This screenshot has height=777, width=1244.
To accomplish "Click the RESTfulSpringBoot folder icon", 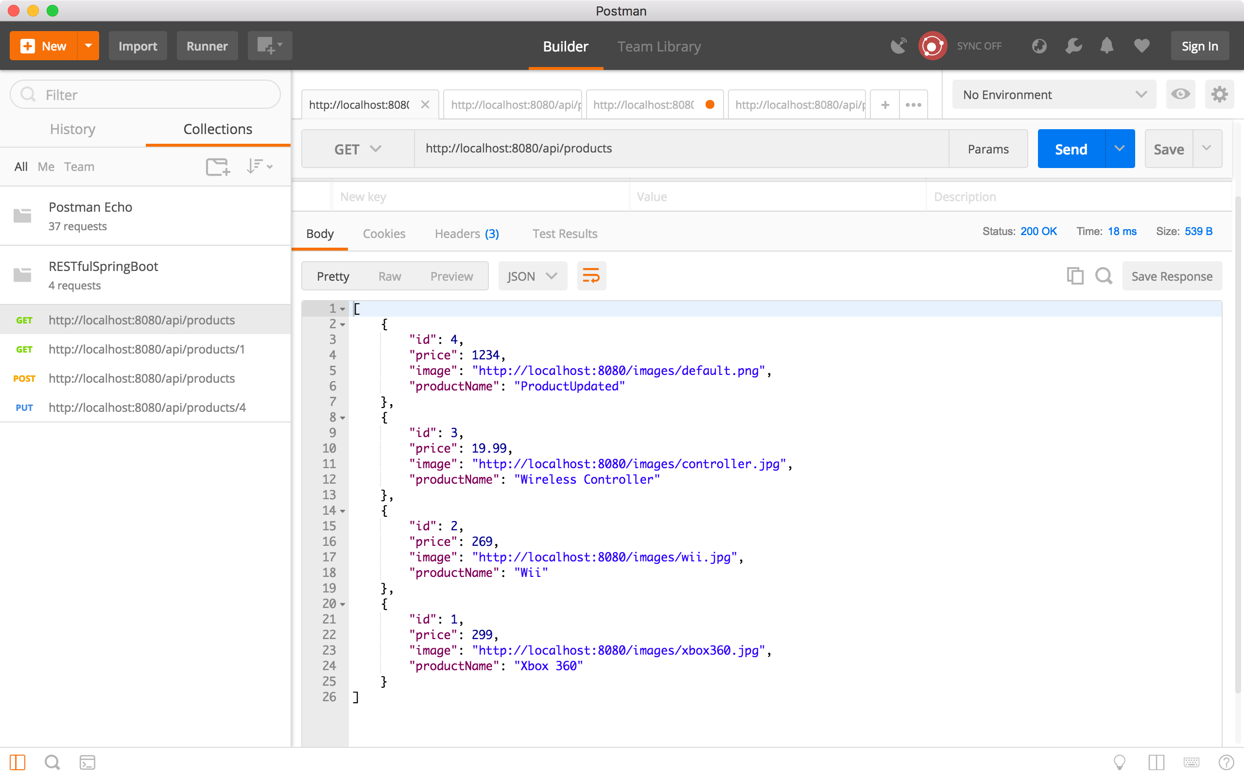I will click(22, 275).
